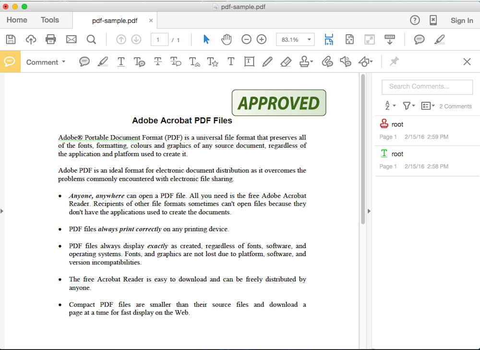Viewport: 480px width, 350px height.
Task: Switch to full screen mode
Action: tap(370, 39)
